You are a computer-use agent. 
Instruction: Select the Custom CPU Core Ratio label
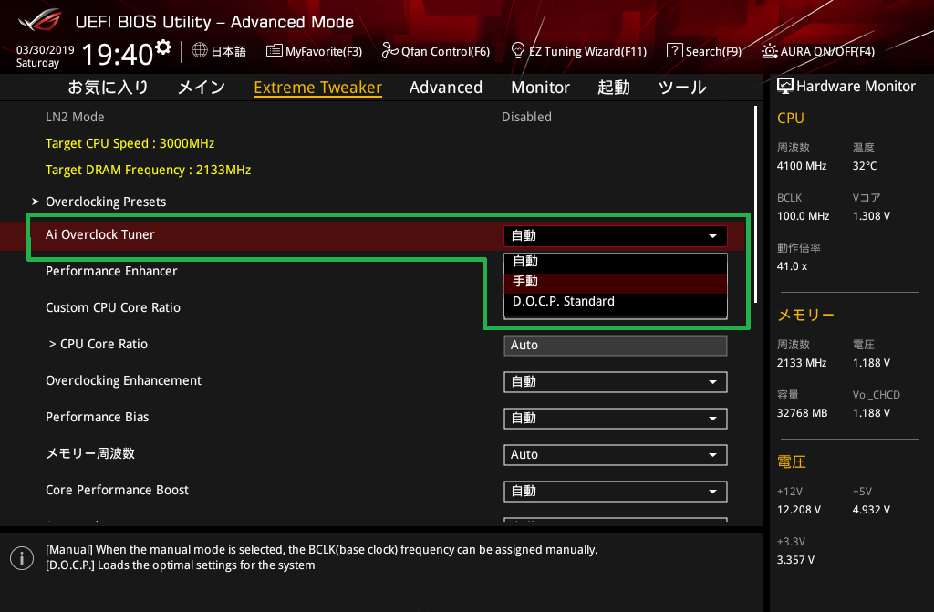pos(113,307)
